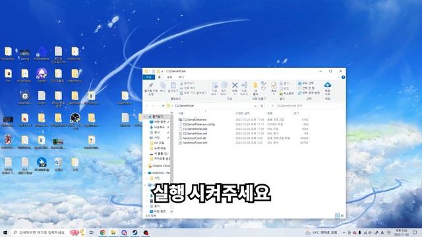Screen dimensions: 422x237
Task: Create a 새 폴더 (New folder)
Action: pos(255,89)
